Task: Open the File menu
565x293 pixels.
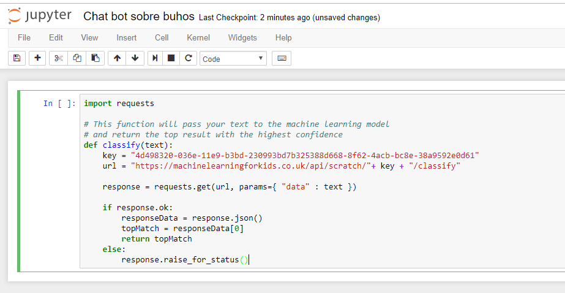Action: coord(24,37)
